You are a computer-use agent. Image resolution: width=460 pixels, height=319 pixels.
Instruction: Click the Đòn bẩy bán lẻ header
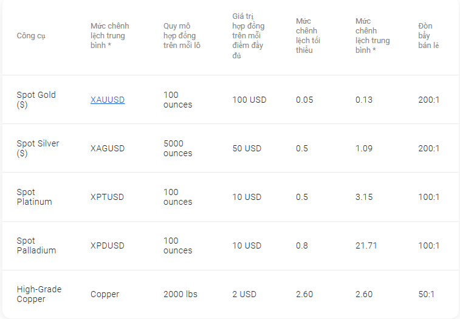pos(428,35)
